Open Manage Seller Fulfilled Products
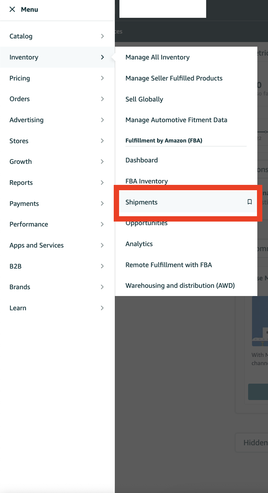Image resolution: width=268 pixels, height=493 pixels. 174,78
